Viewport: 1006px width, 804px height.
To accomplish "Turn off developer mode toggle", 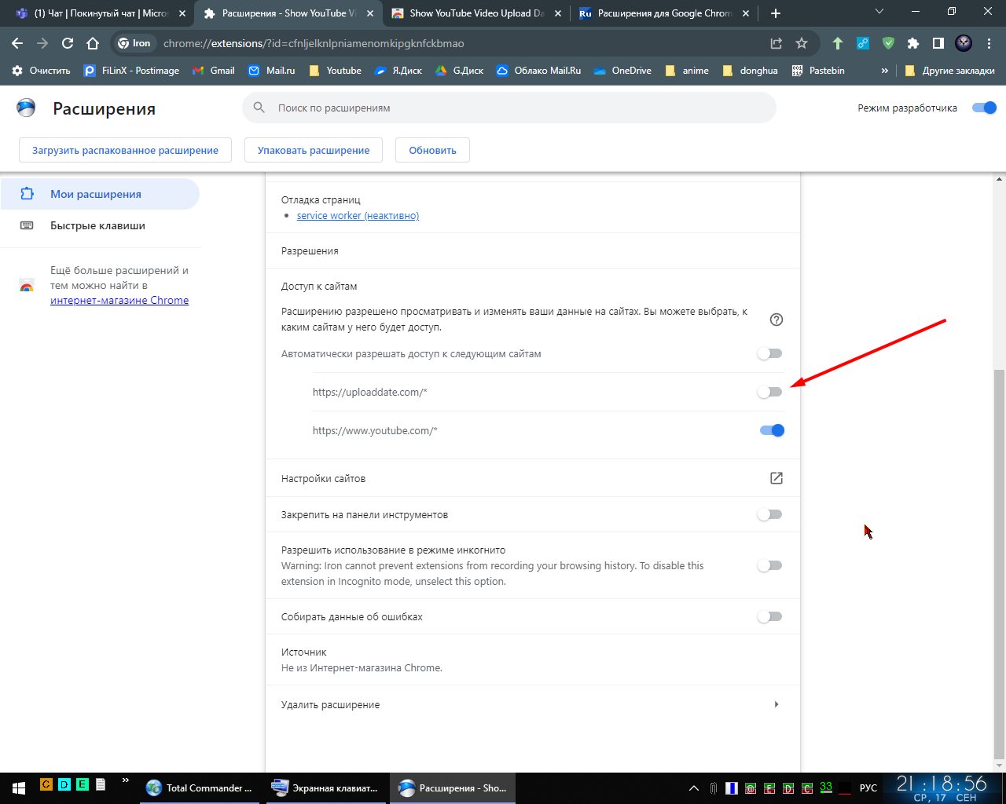I will click(984, 108).
